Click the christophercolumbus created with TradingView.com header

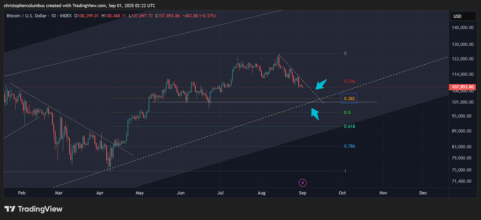click(x=80, y=6)
